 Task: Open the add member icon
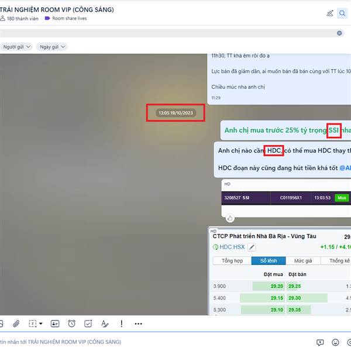coord(330,13)
